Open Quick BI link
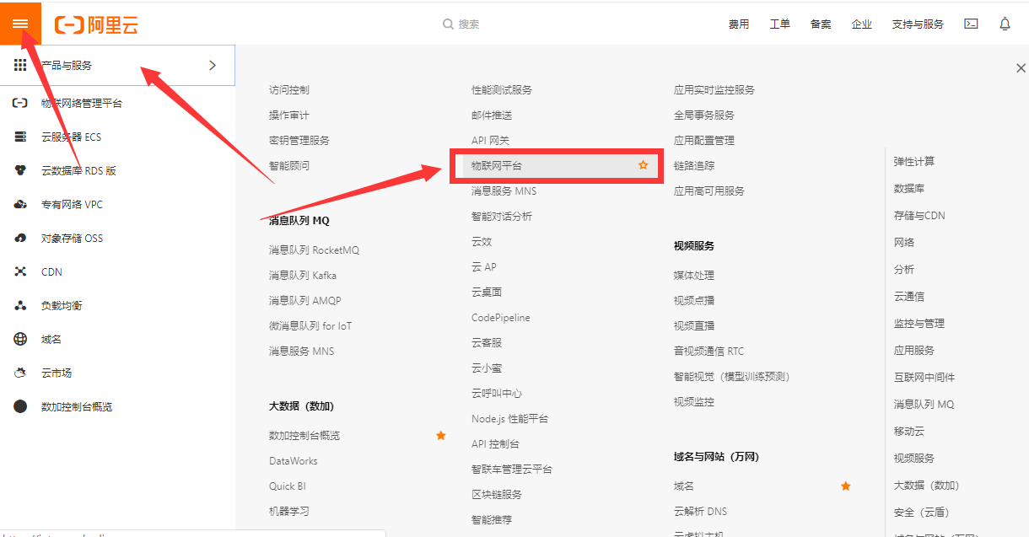 click(x=288, y=486)
